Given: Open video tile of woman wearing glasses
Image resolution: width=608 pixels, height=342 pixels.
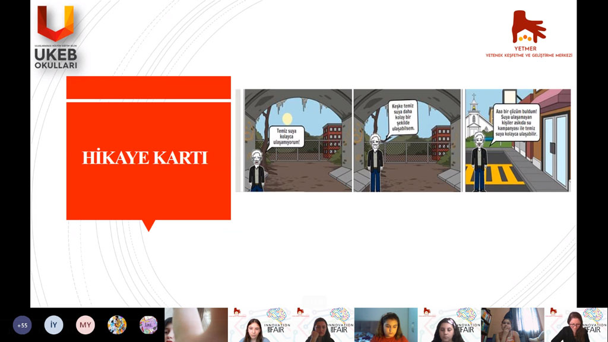Looking at the screenshot, I should (576, 325).
